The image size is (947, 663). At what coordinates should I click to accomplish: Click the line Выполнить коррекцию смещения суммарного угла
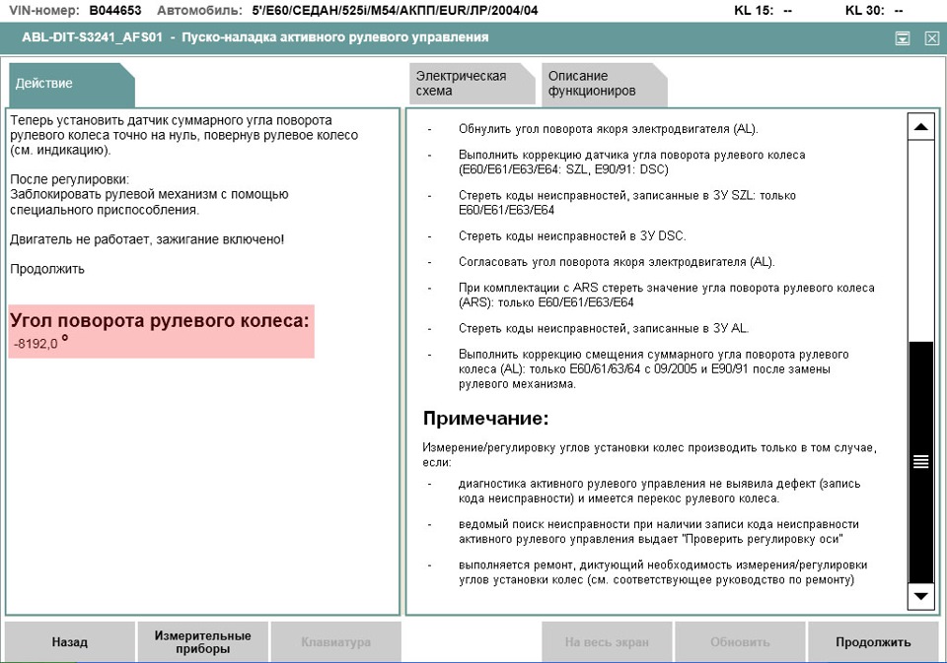(653, 368)
